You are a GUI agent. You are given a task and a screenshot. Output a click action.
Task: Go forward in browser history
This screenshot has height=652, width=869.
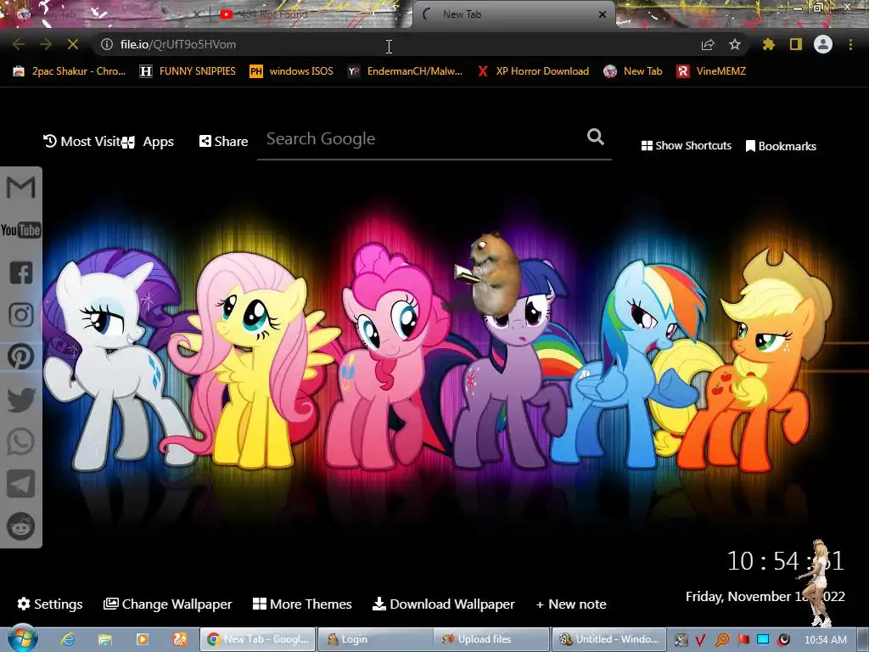(x=46, y=44)
